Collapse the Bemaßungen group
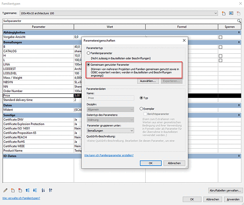 click(239, 42)
